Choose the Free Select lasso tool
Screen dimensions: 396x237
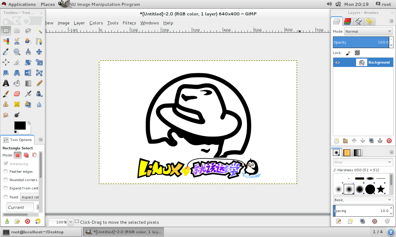28,31
